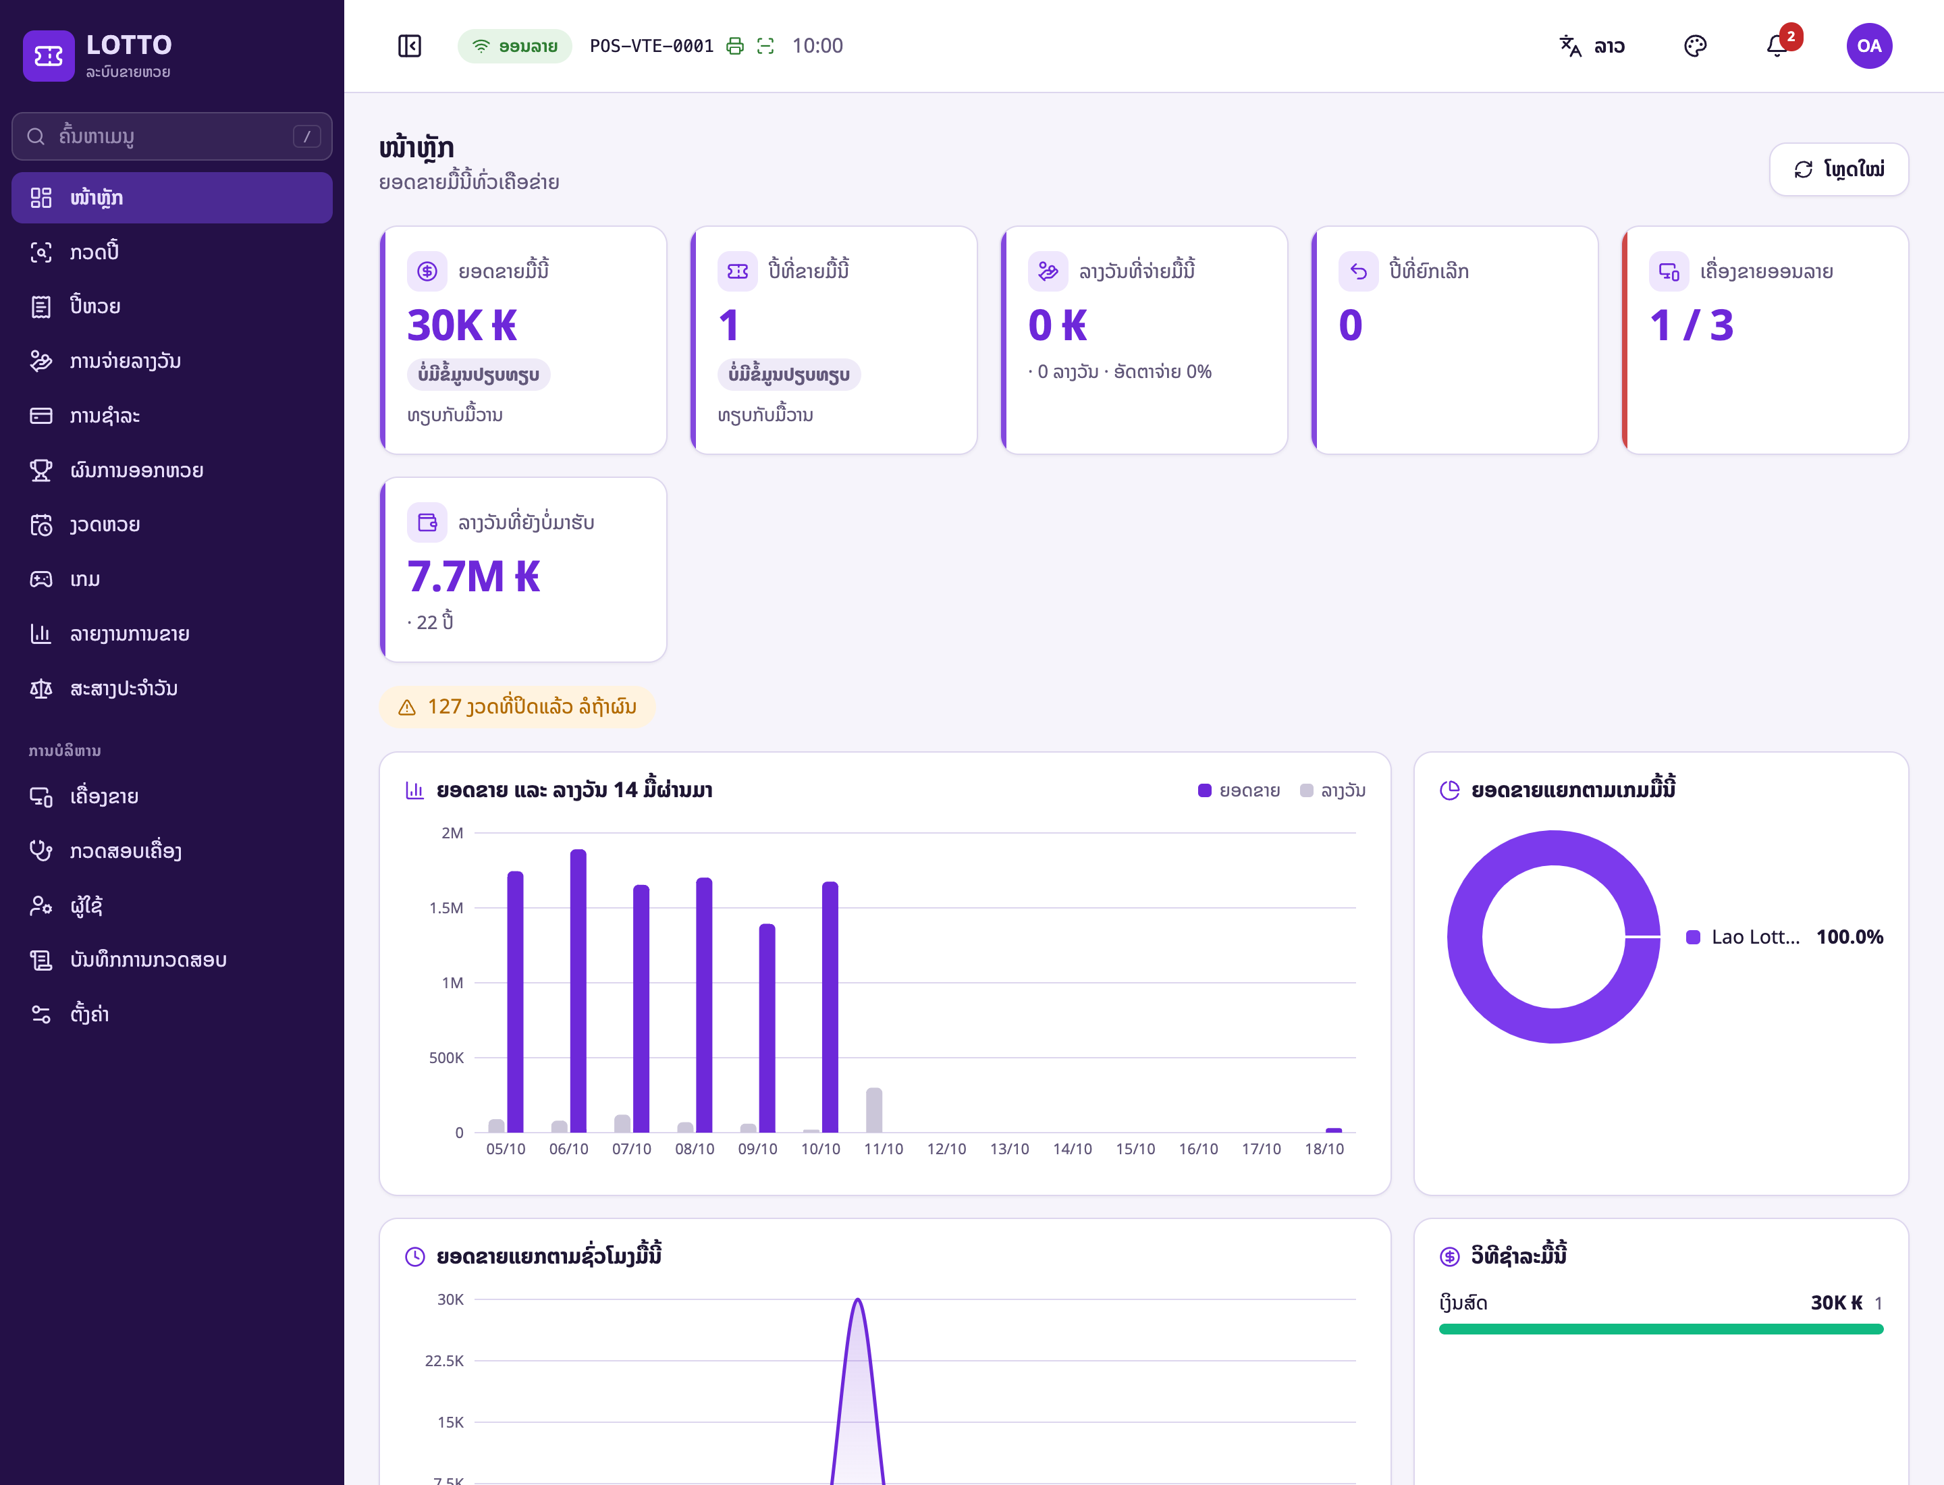1944x1485 pixels.
Task: Collapse the sidebar panel toggle icon
Action: click(409, 46)
